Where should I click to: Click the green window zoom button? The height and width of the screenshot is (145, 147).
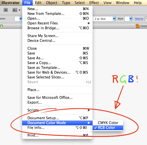click(x=2, y=26)
